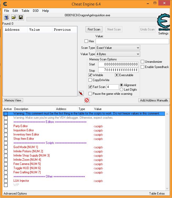Viewport: 172px width, 198px height.
Task: Open the Scan Type dropdown
Action: 118,48
